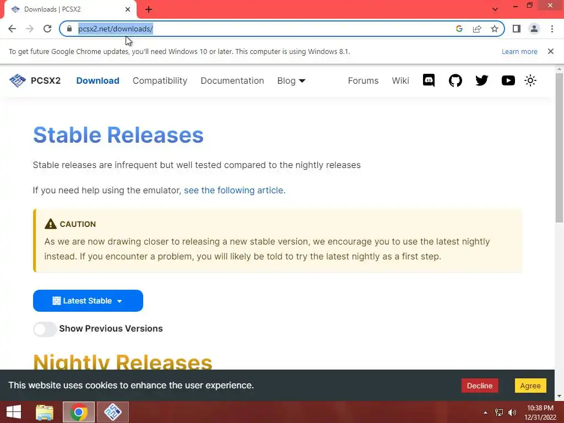Click the PCSX2 taskbar icon
Image resolution: width=564 pixels, height=423 pixels.
coord(112,412)
